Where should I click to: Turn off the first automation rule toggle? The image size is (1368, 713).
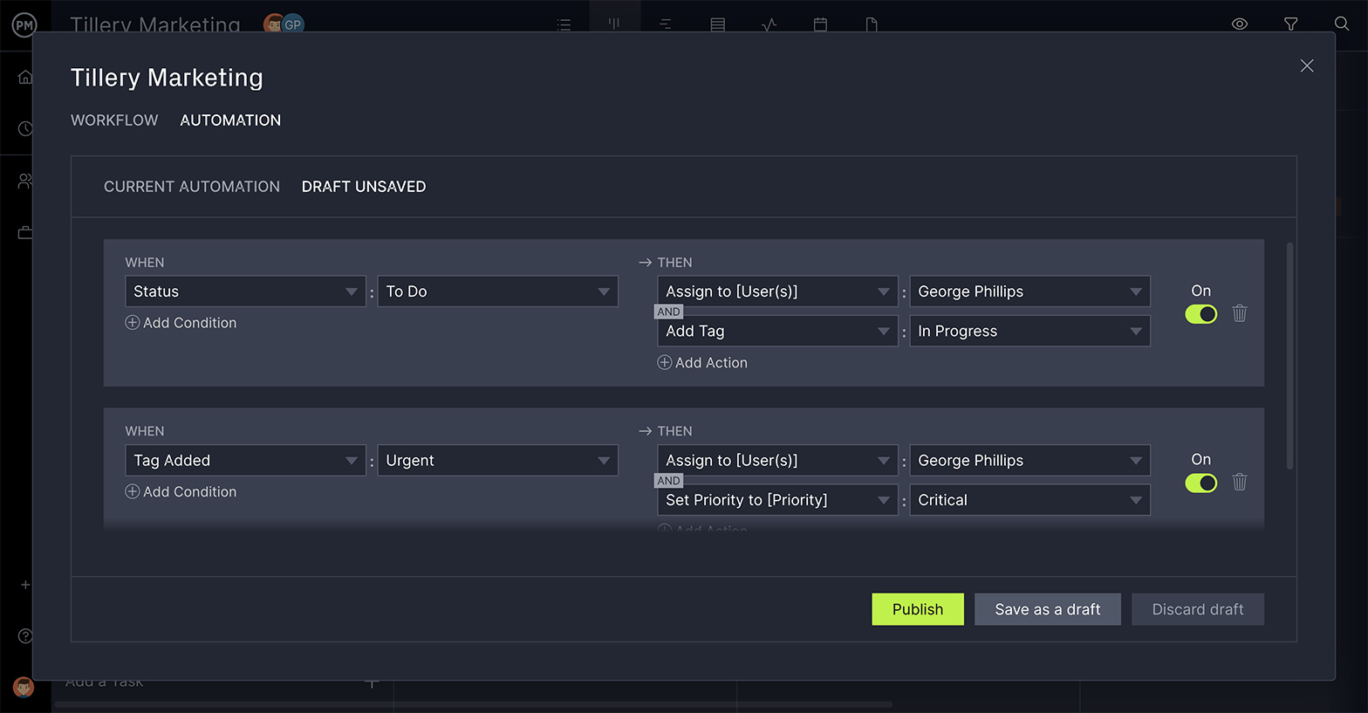(1200, 314)
